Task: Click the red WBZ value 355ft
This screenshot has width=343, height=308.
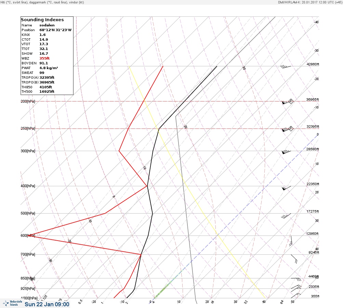Action: point(44,59)
